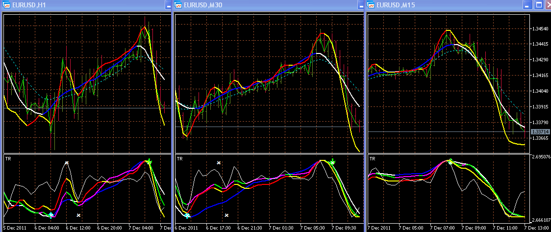Activate the EURUSD,H1 title bar

click(x=86, y=5)
